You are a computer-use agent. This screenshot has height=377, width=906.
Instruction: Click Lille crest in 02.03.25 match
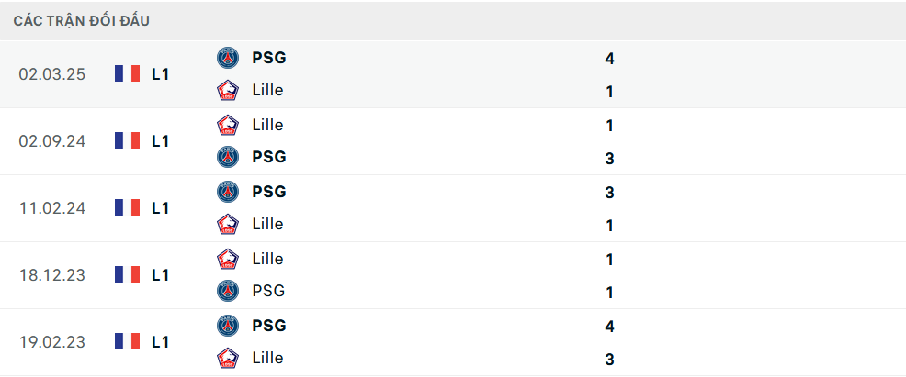(x=227, y=91)
